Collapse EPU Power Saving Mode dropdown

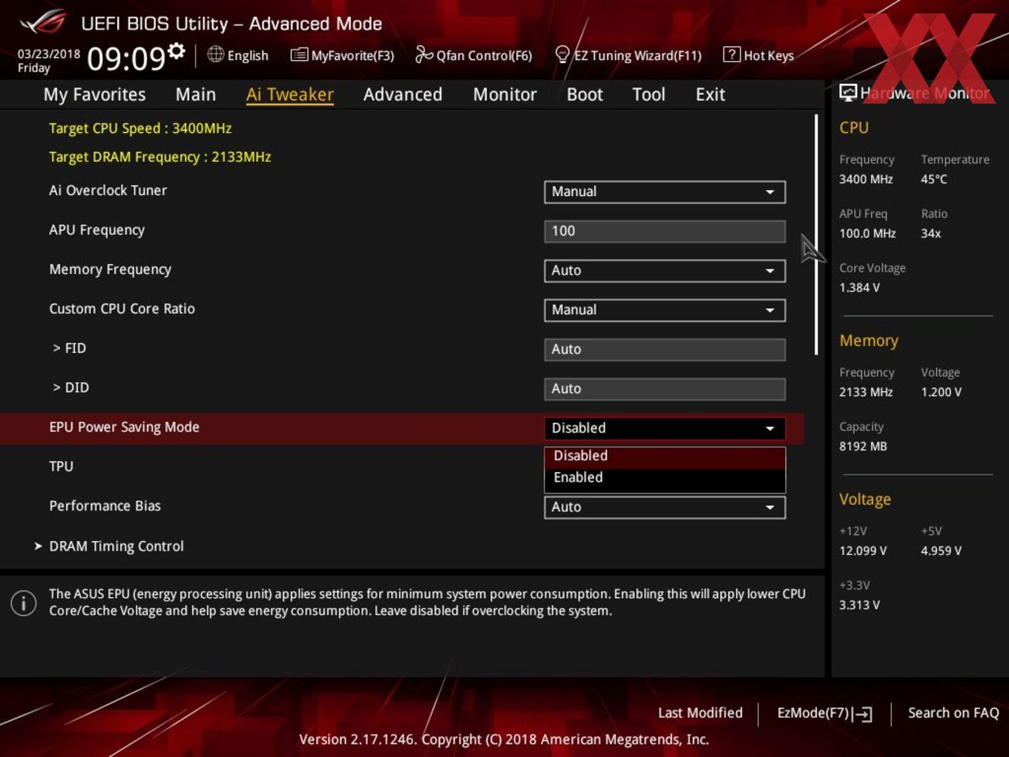665,427
